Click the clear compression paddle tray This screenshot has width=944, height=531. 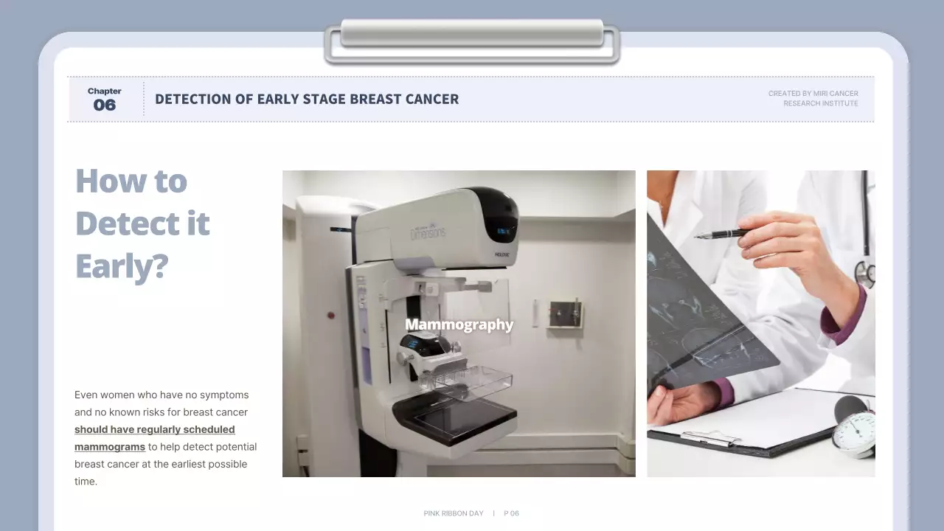466,382
